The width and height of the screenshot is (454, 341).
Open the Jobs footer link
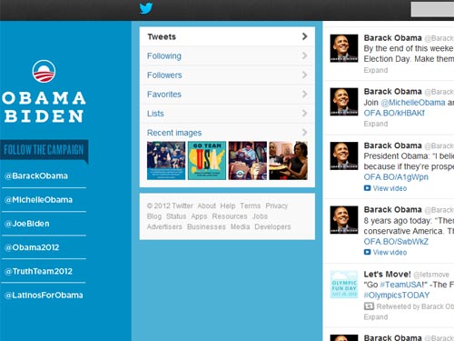click(260, 216)
